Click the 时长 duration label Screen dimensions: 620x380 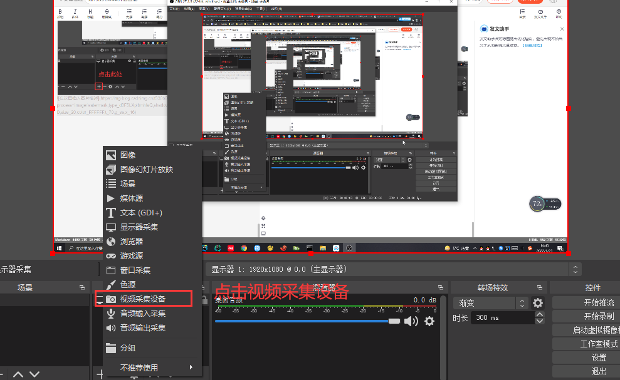click(460, 318)
